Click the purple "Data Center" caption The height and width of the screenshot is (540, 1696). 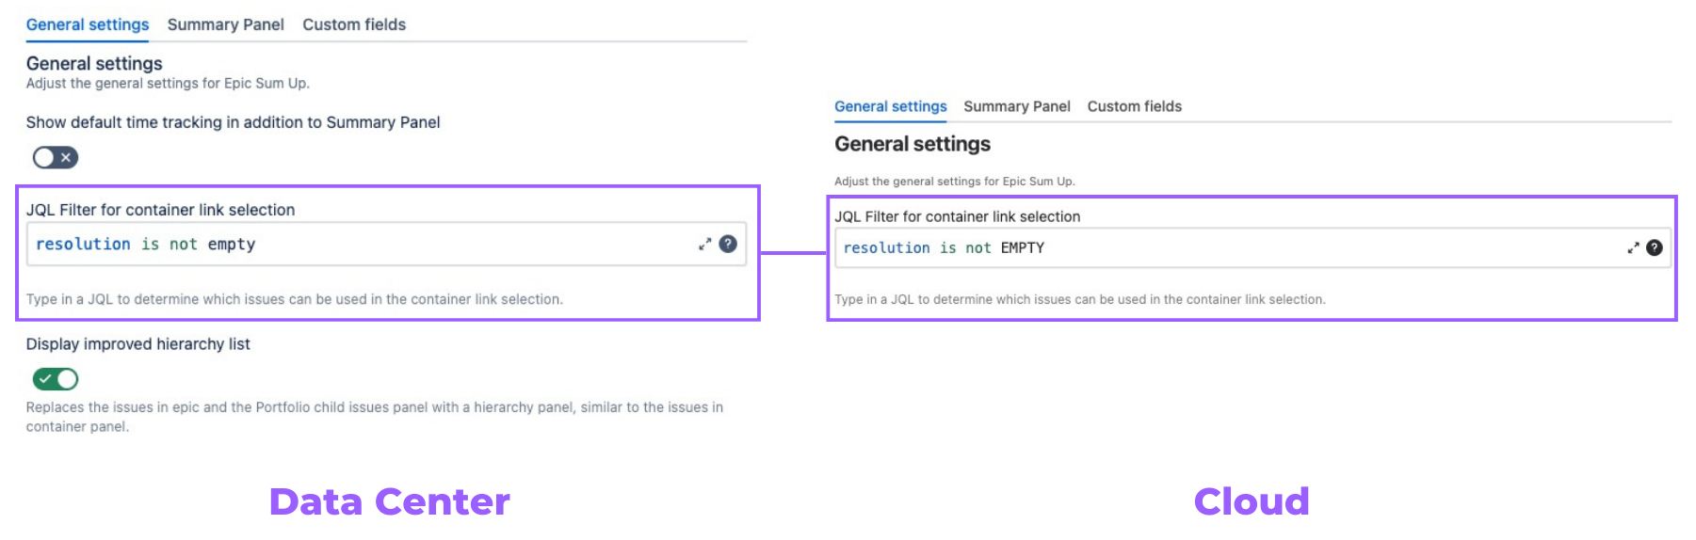(389, 501)
